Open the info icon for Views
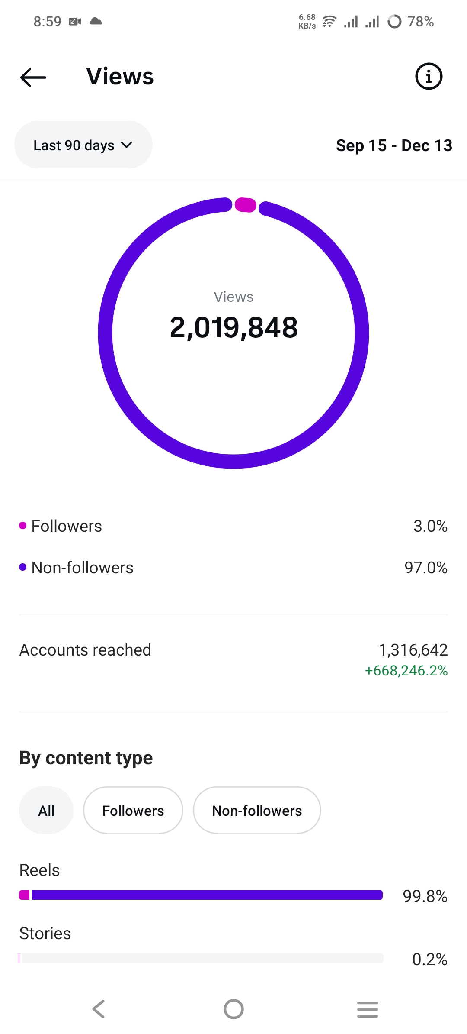This screenshot has height=1034, width=467. pos(429,77)
